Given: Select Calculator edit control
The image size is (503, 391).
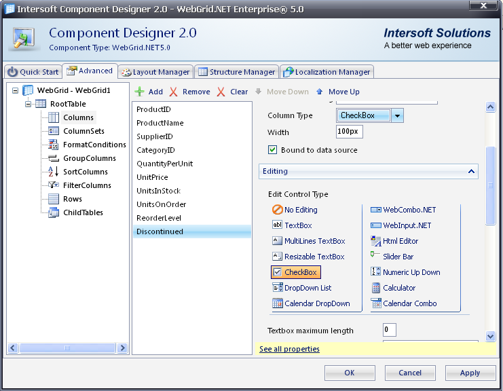Looking at the screenshot, I should point(393,288).
